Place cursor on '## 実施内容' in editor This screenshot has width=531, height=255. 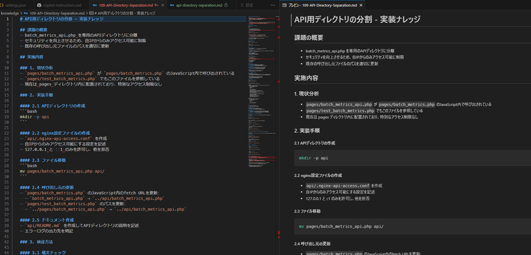32,57
